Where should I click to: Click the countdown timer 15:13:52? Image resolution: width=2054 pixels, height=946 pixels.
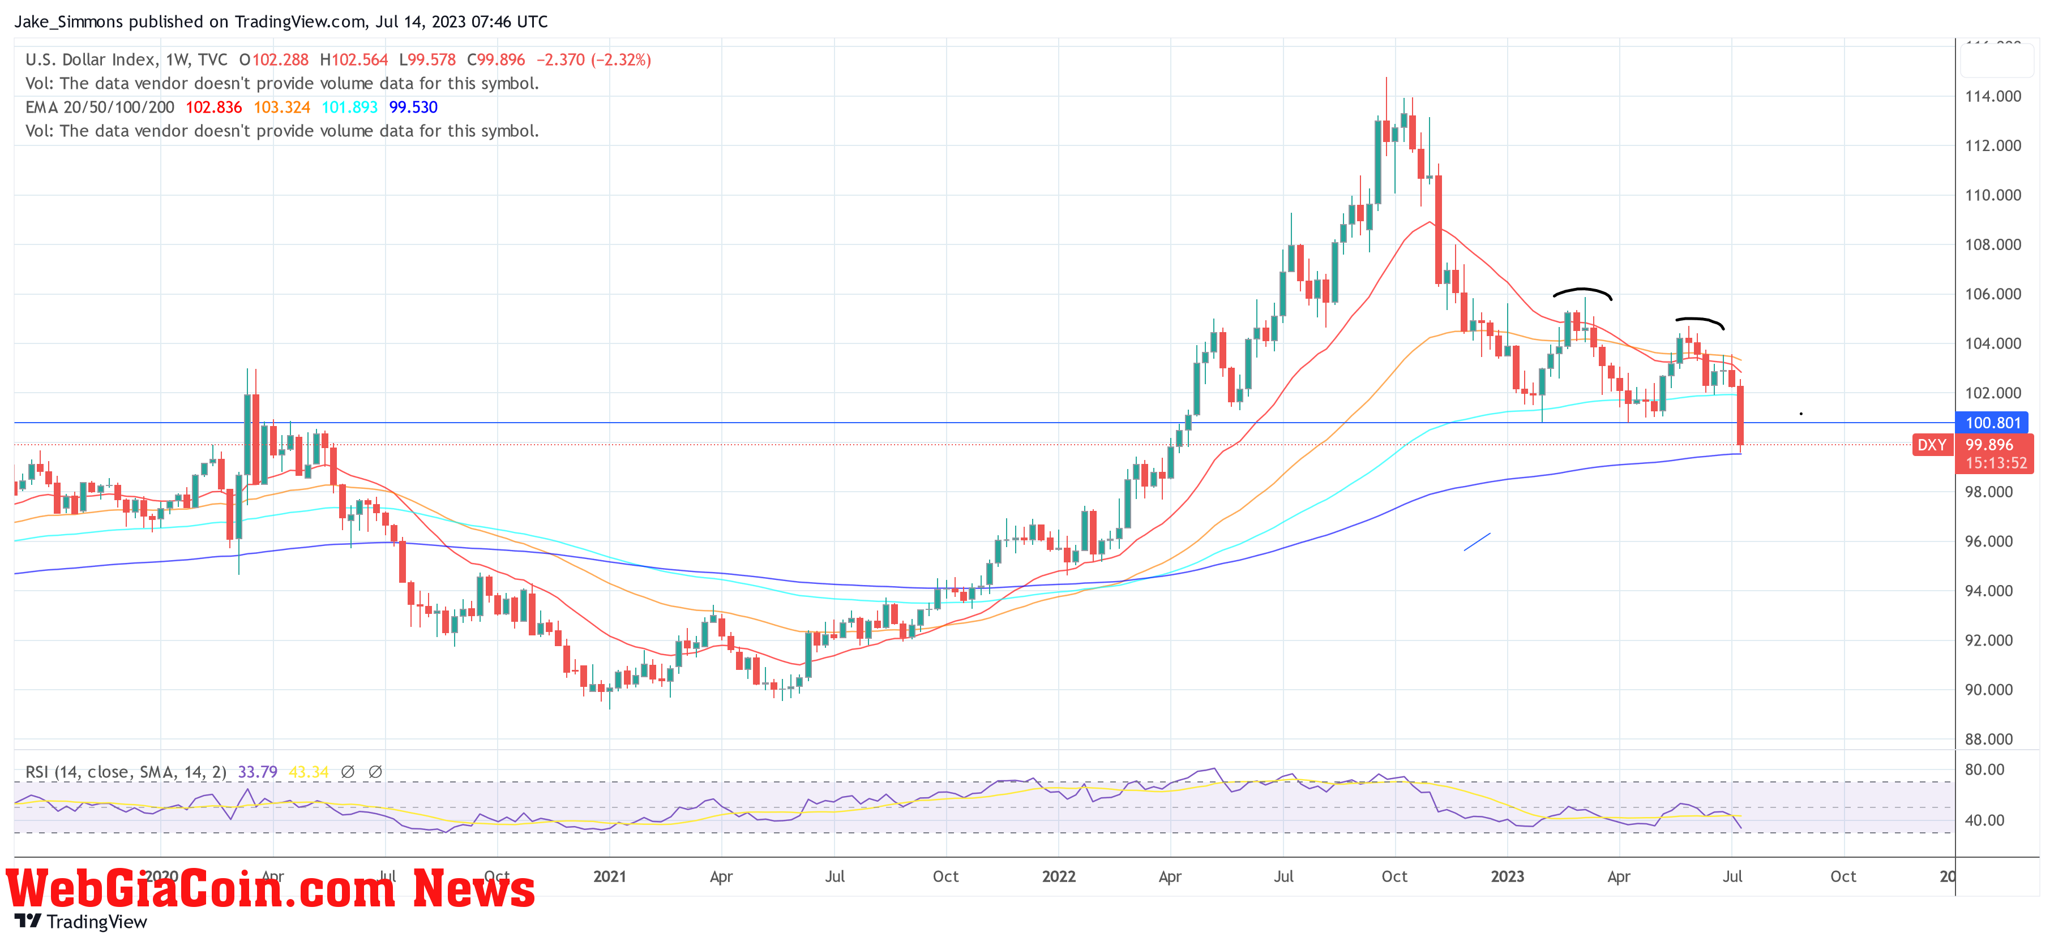coord(1996,463)
